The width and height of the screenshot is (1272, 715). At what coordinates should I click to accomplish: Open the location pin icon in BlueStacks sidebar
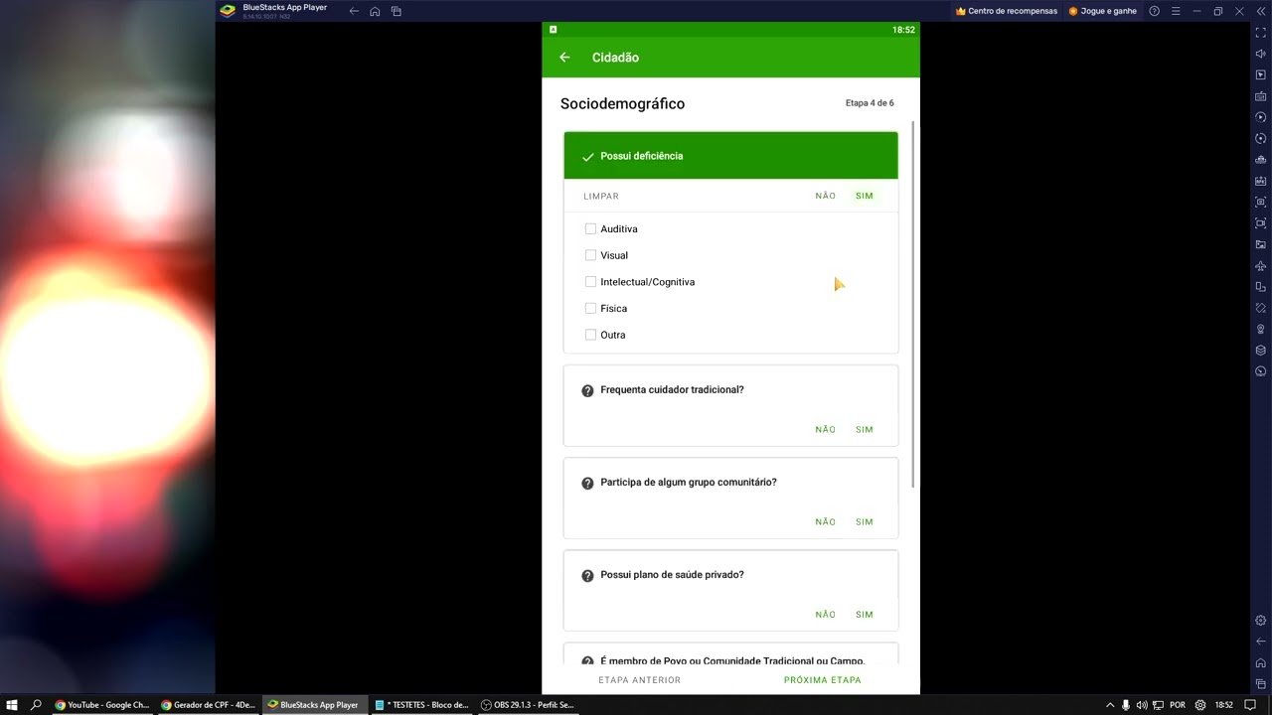[x=1261, y=329]
